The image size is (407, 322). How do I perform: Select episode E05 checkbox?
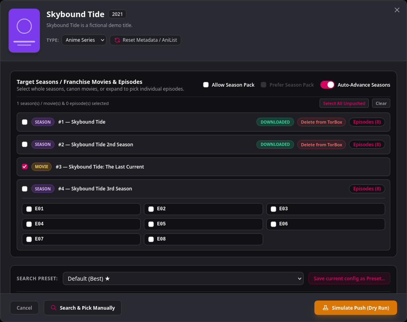pyautogui.click(x=151, y=224)
